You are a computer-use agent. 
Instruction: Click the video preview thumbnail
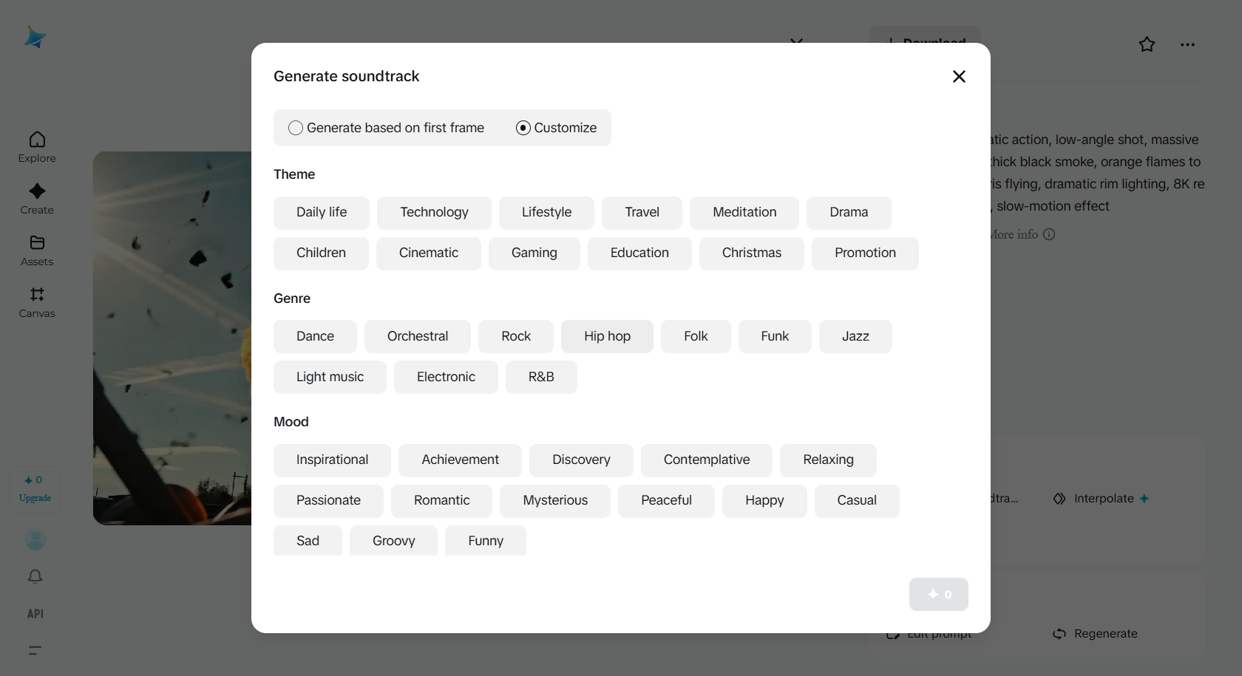[x=172, y=338]
